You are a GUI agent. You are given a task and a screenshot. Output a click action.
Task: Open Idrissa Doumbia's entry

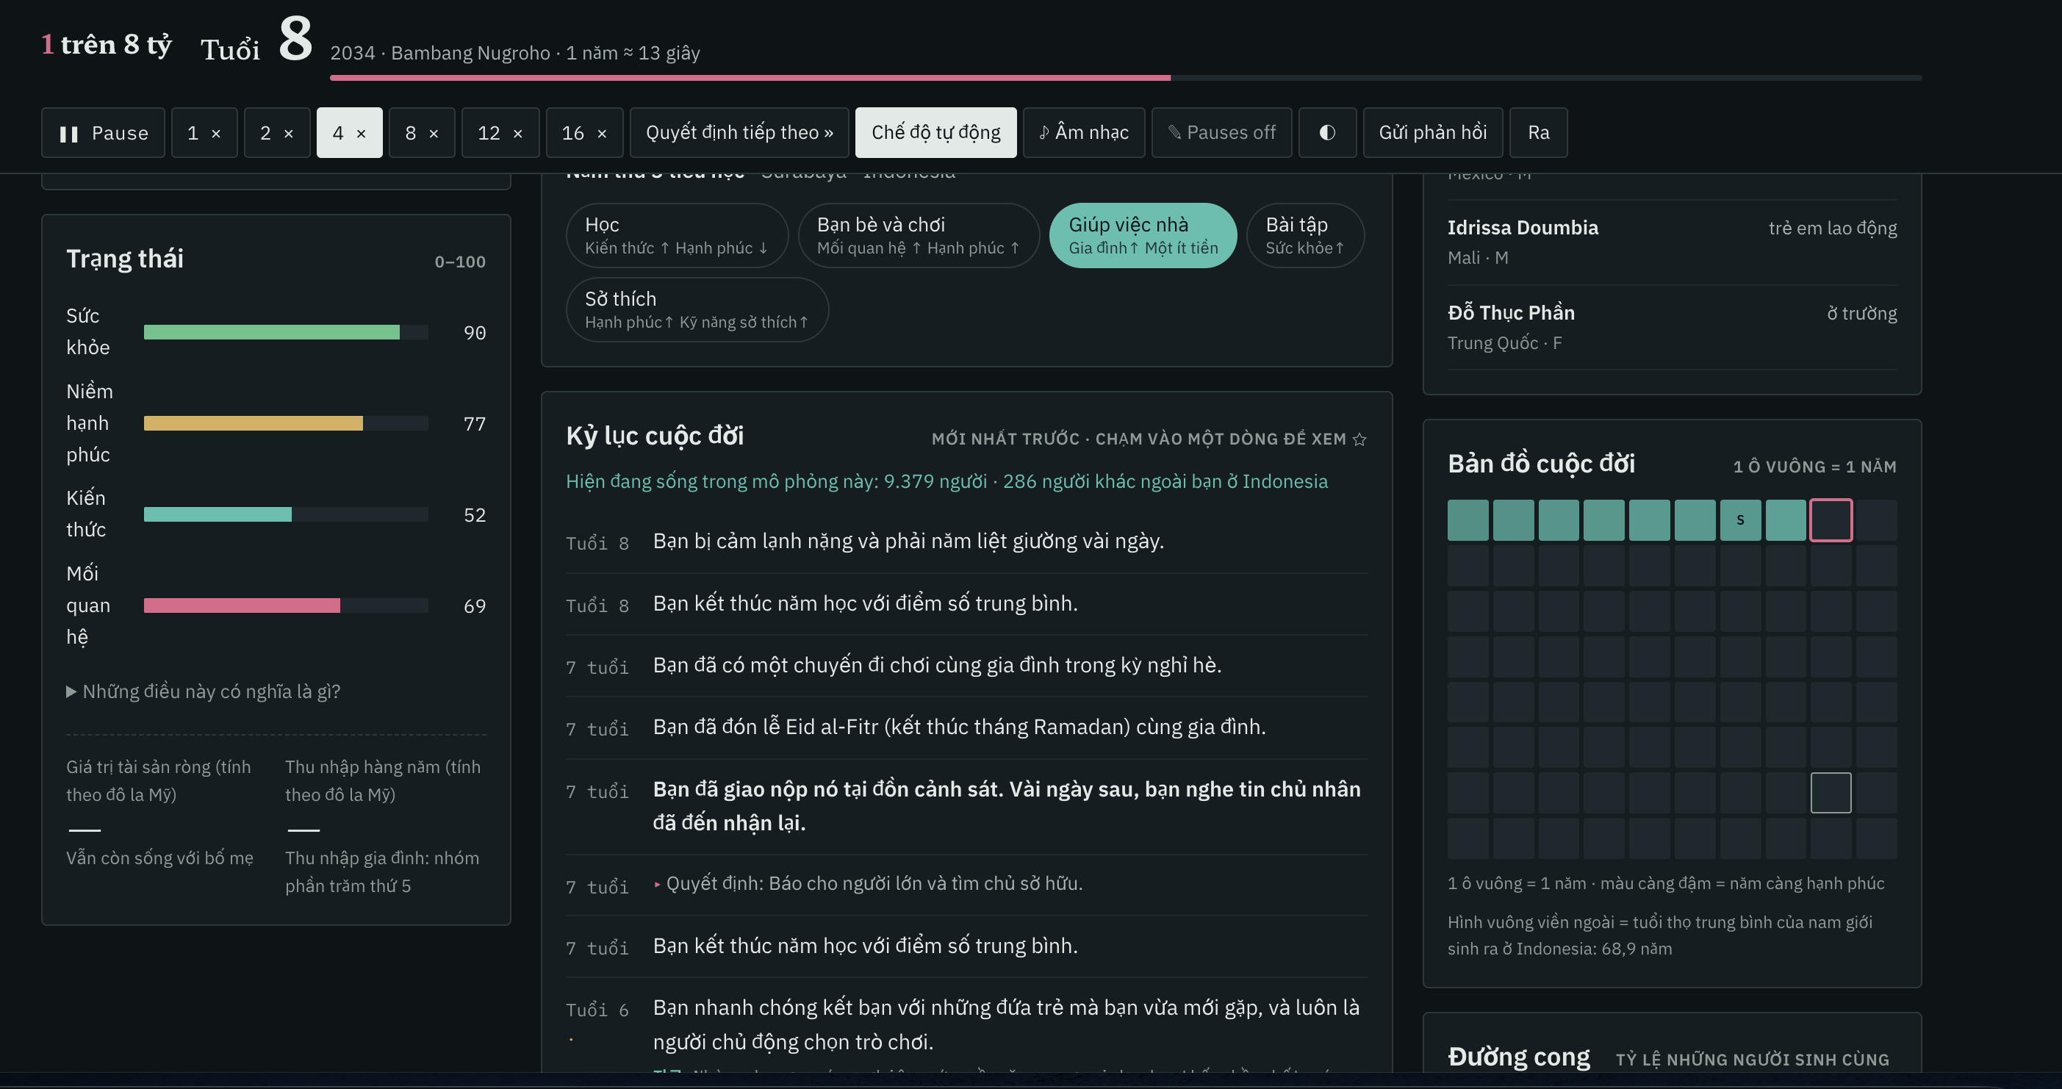click(1673, 243)
